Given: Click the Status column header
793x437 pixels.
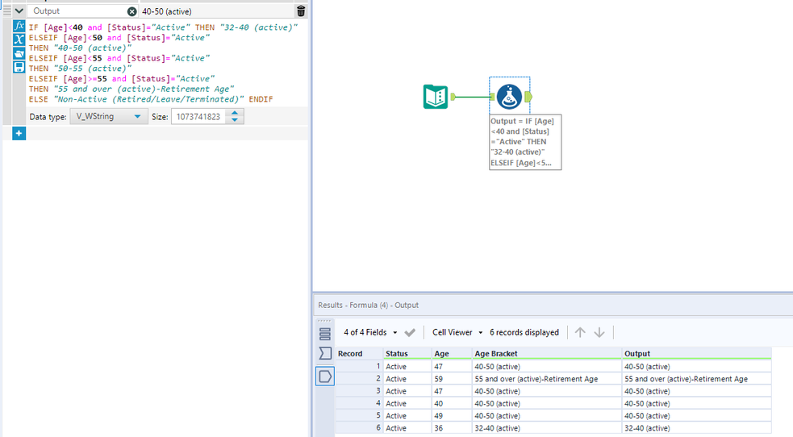Looking at the screenshot, I should coord(407,354).
